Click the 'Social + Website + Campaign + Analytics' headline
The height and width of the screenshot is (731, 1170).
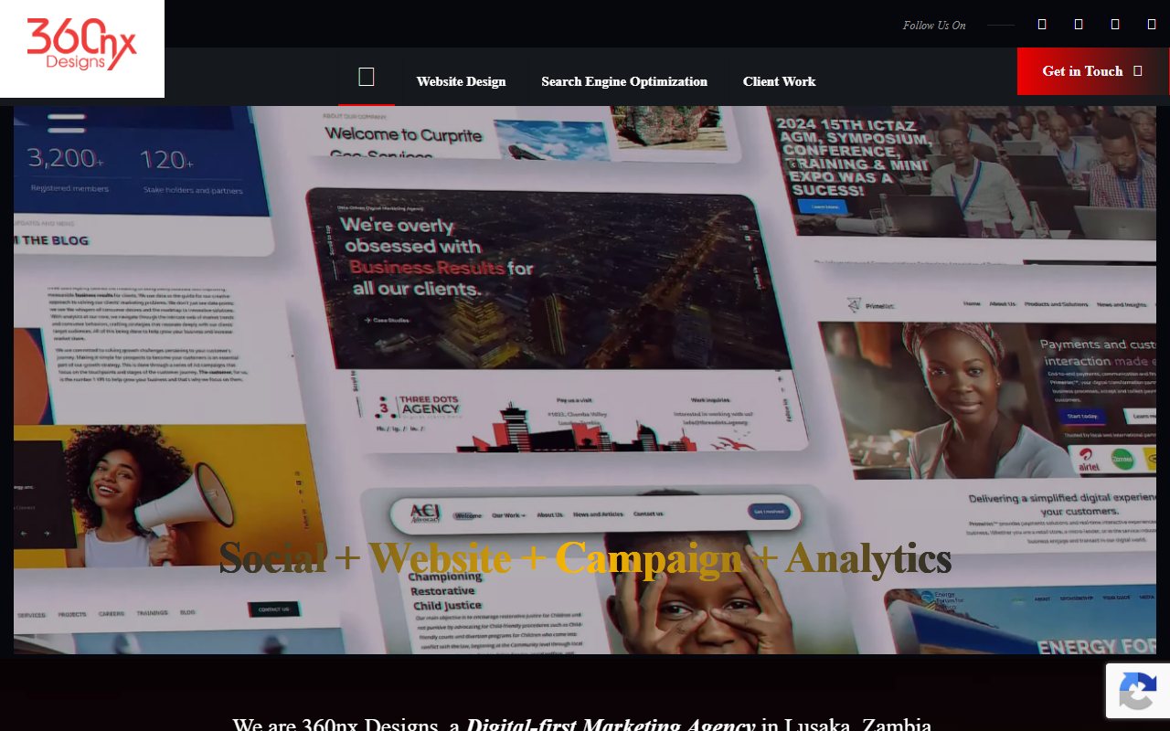(585, 557)
